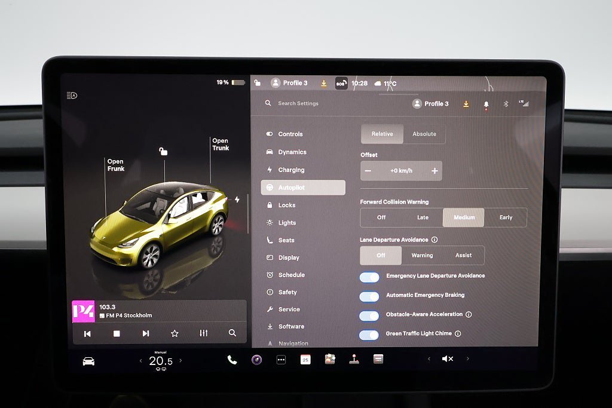
Task: Set Forward Collision Warning to Early
Action: pyautogui.click(x=506, y=217)
